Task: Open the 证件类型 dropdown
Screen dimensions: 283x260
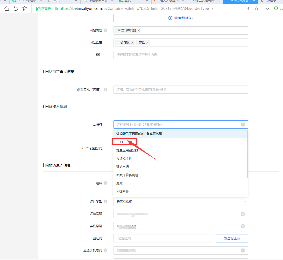Action: [180, 202]
